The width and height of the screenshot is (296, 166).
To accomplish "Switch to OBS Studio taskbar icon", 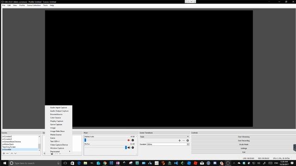I will [x=228, y=163].
